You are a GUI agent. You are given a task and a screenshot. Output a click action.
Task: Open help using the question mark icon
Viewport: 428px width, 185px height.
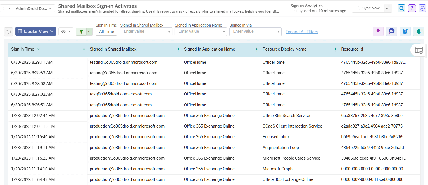pos(412,8)
